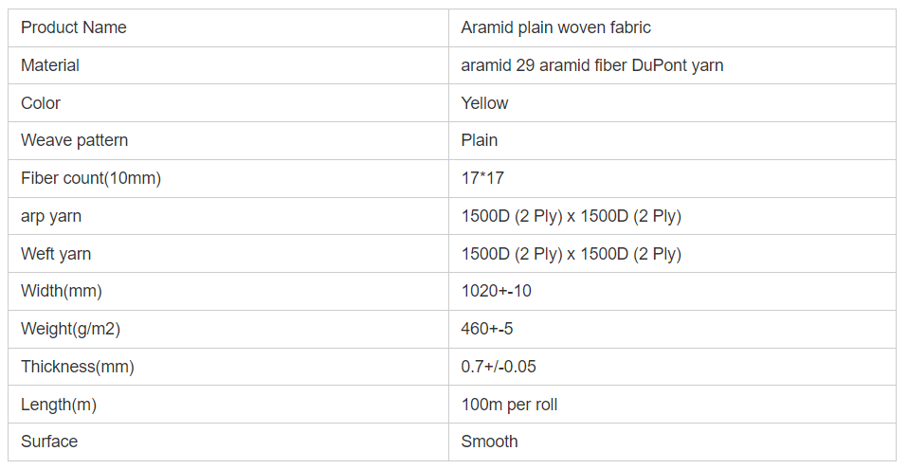This screenshot has width=908, height=469.
Task: Select the "1020+-10" width value
Action: 496,291
